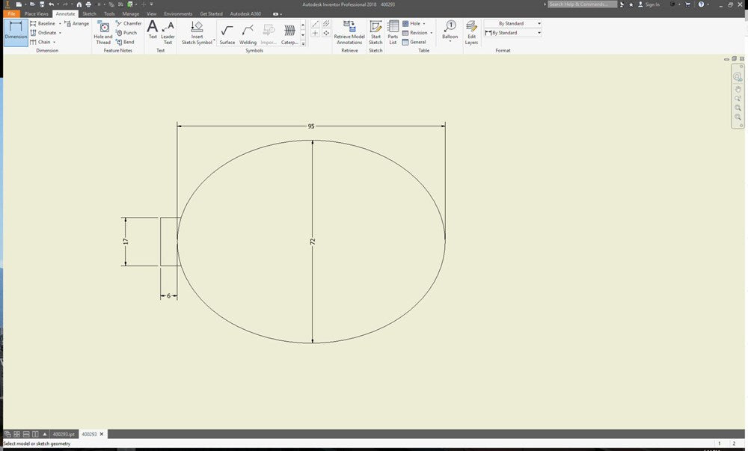Click Retrieve Model Annotations
Screen dimensions: 748x451
349,32
